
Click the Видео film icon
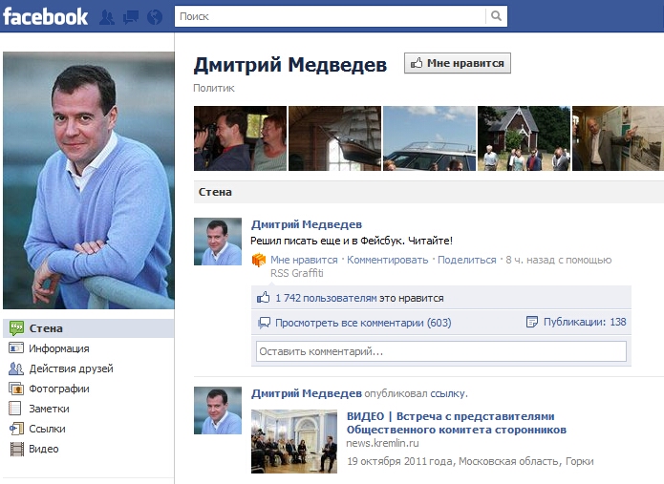[x=16, y=449]
